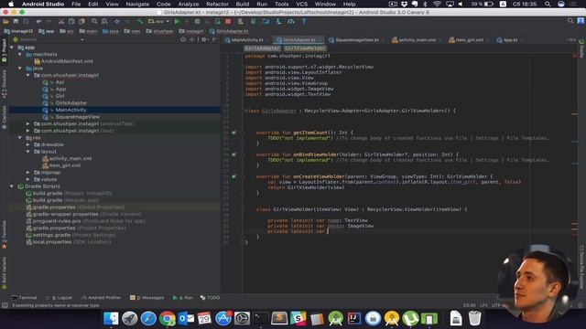Open the Refactor menu
Screen dimensions: 586x329
217,4
